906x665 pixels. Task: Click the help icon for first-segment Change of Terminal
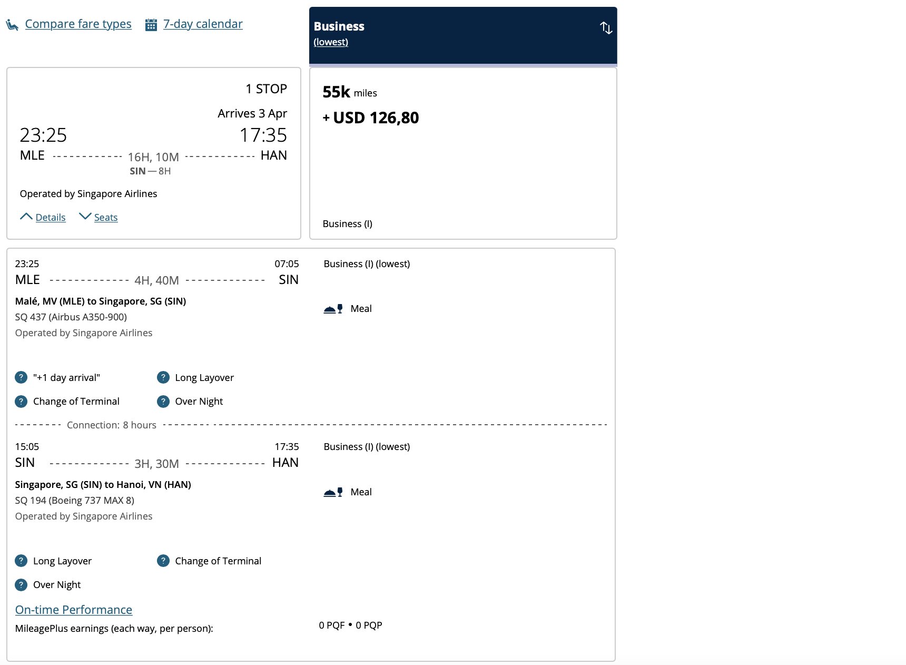[x=21, y=401]
